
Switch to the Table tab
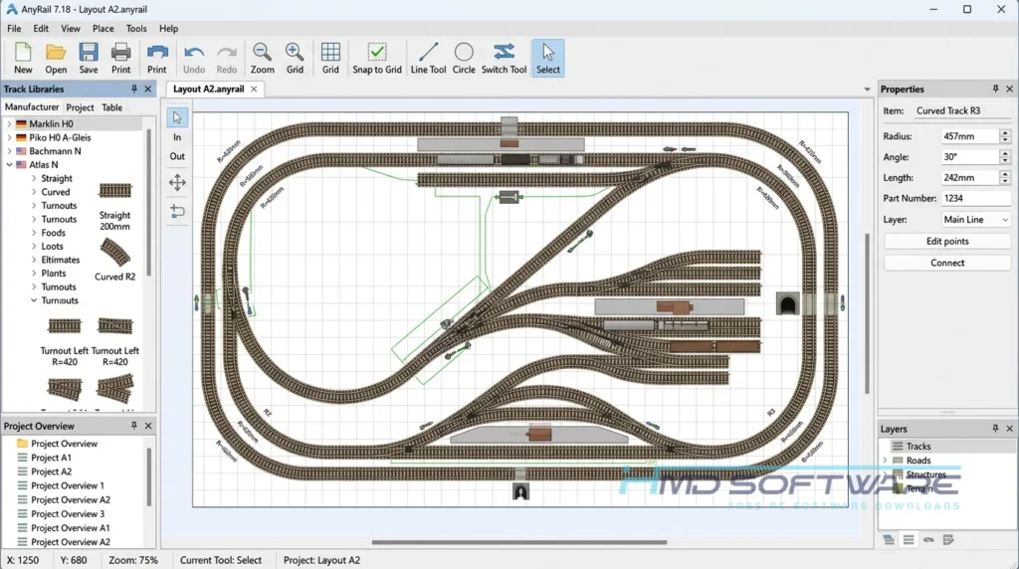(111, 107)
